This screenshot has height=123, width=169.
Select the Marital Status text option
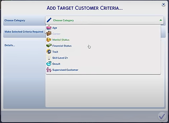[x=61, y=40]
